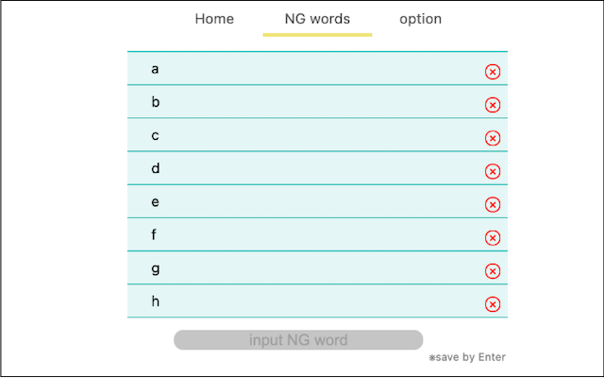Remove the 'd' entry via red X
This screenshot has height=378, width=604.
coord(493,171)
